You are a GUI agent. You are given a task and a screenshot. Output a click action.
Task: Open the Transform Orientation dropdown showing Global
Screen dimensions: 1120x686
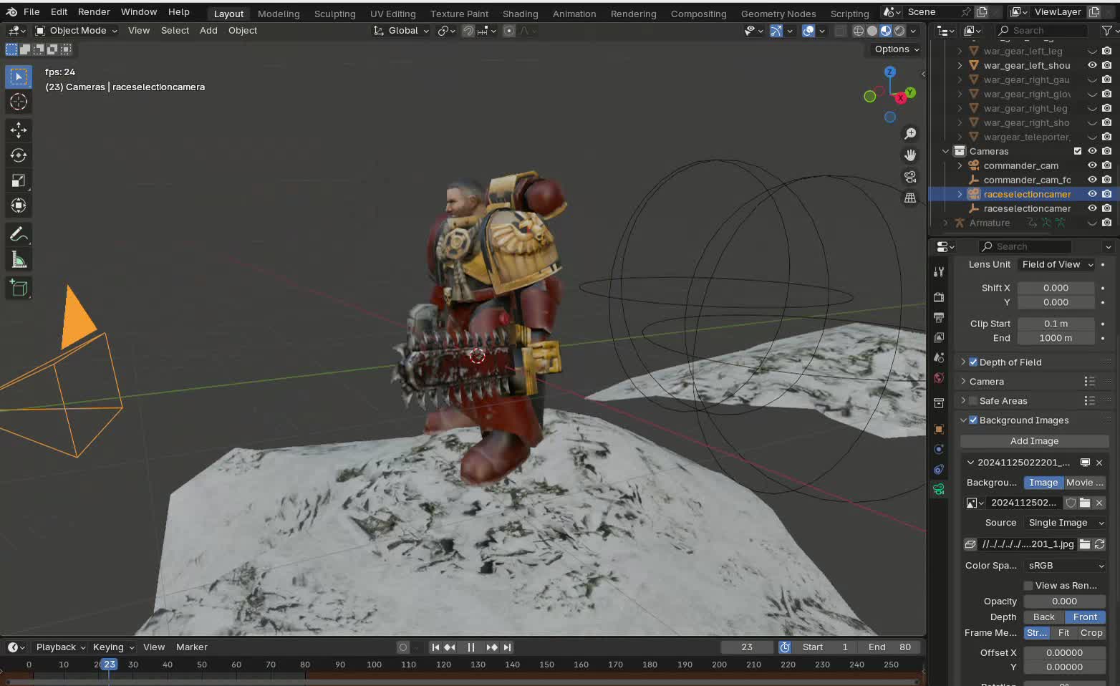401,31
